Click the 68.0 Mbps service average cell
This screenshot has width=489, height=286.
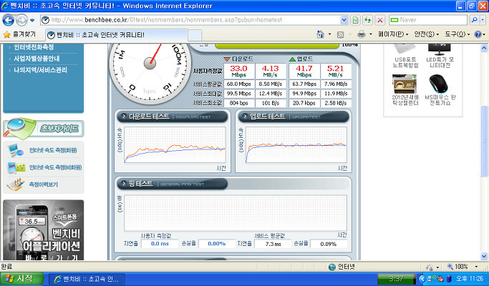point(238,84)
